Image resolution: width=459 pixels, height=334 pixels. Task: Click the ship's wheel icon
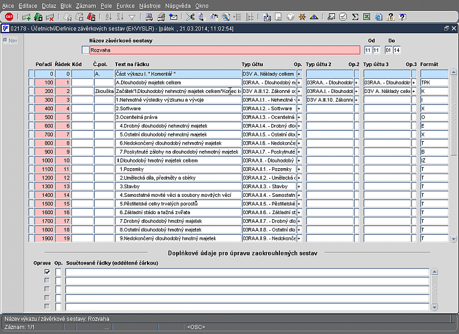pyautogui.click(x=302, y=17)
